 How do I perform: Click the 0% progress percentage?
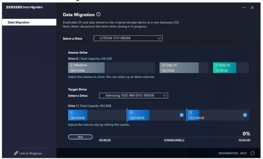pos(246,134)
